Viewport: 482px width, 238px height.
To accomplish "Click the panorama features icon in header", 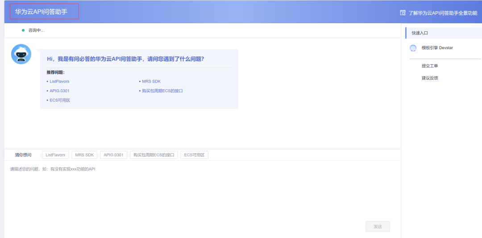I will tap(403, 13).
